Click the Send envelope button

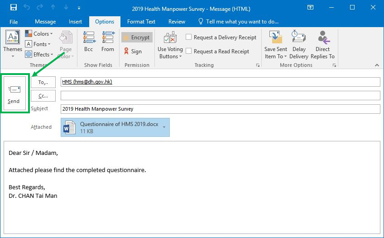click(14, 94)
